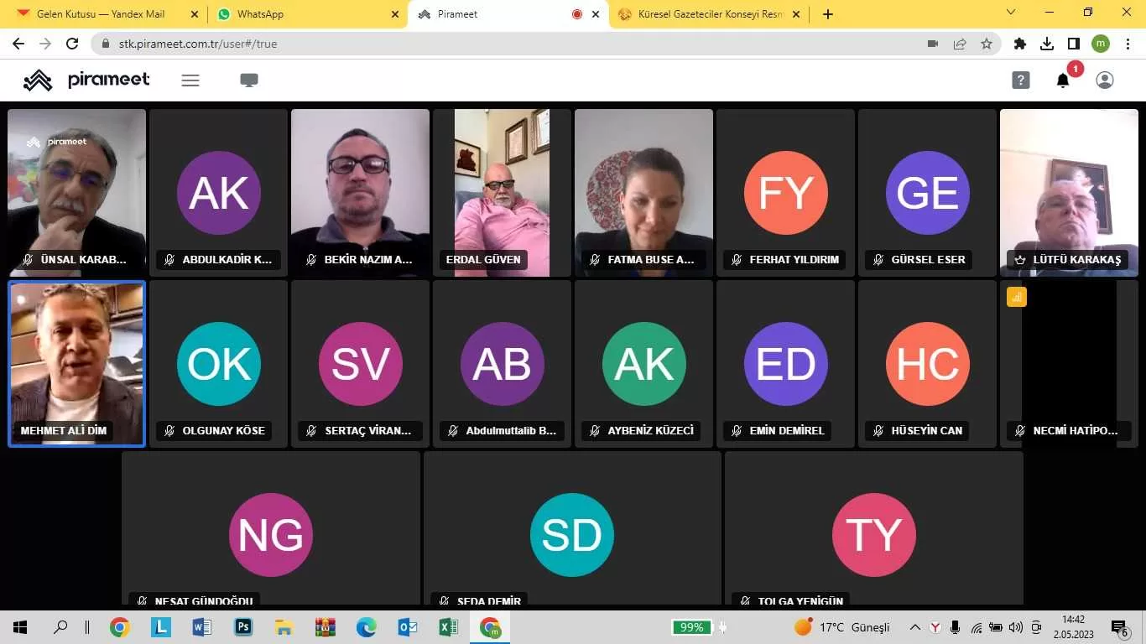Click the Pirameet logo
Screen dimensions: 1146x644
pyautogui.click(x=86, y=80)
